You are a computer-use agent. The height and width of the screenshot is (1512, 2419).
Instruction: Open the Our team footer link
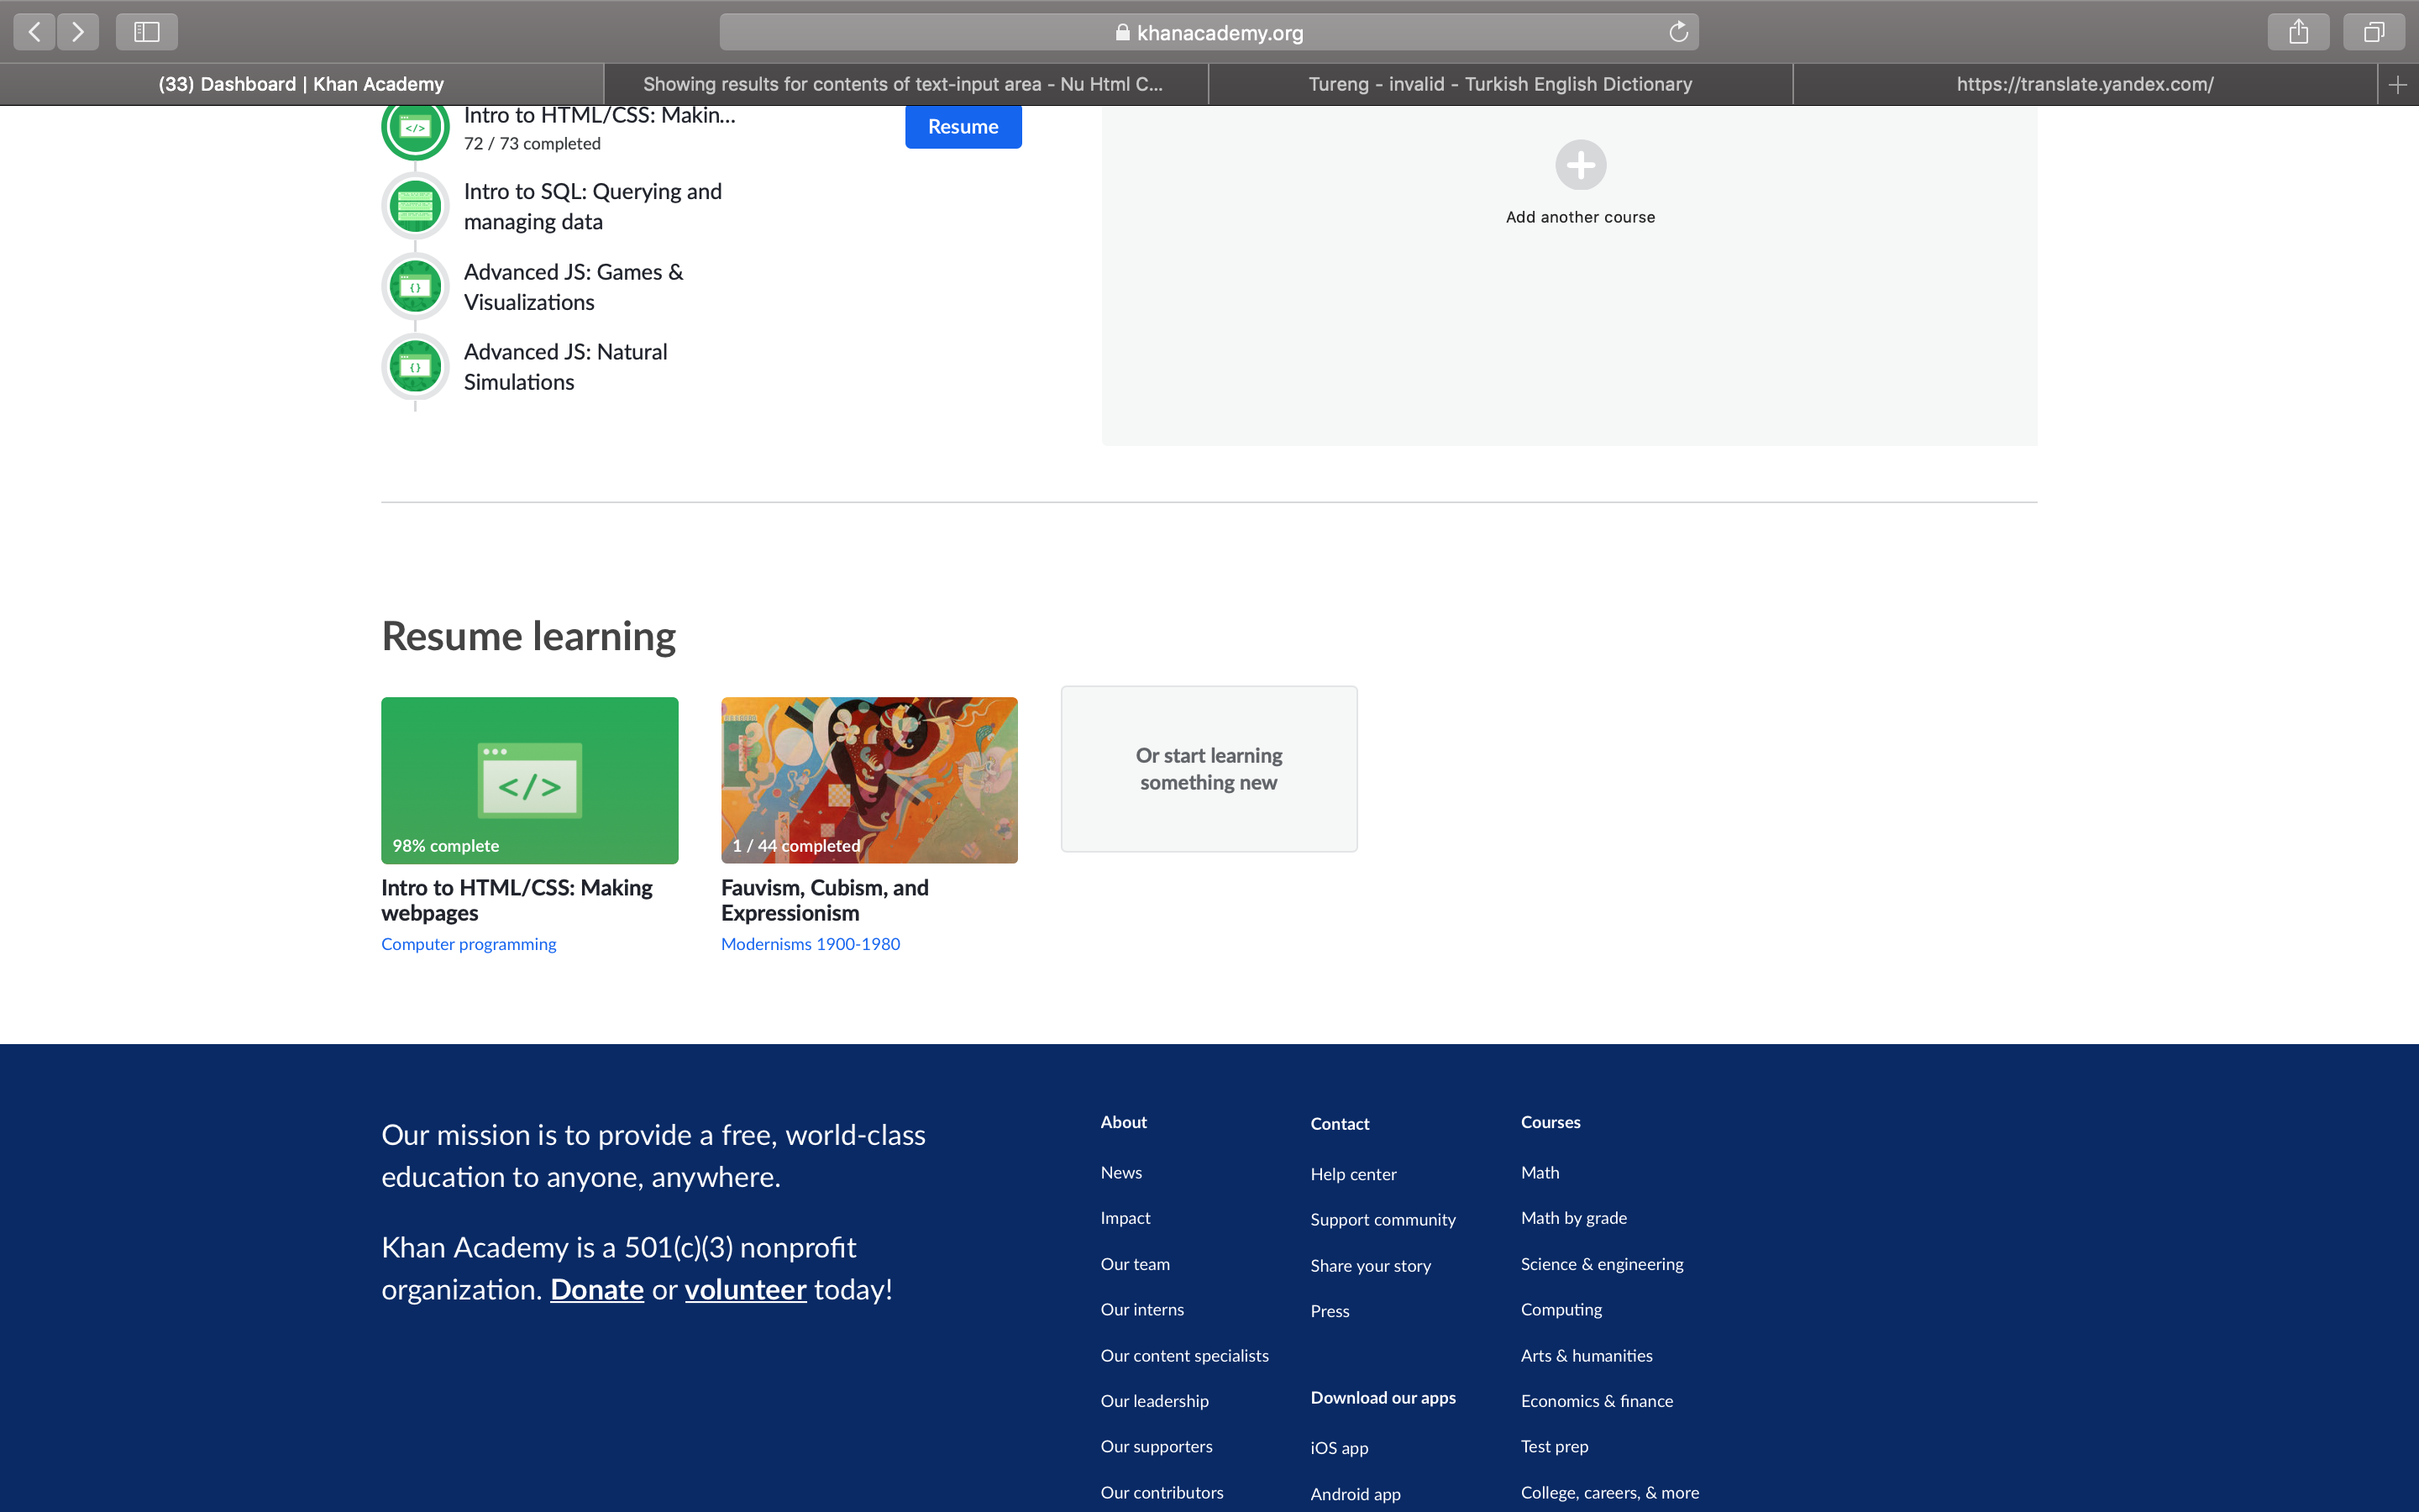point(1135,1264)
